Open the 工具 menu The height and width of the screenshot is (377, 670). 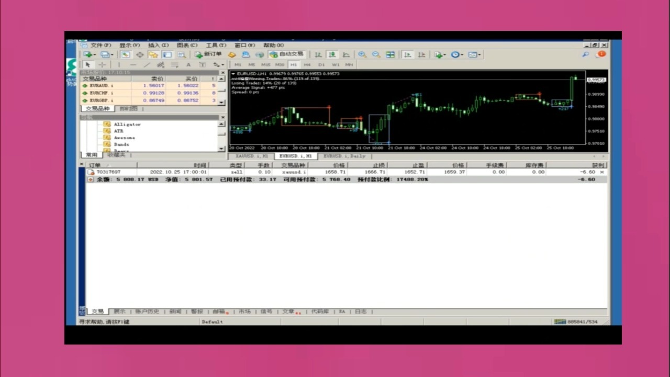[216, 46]
